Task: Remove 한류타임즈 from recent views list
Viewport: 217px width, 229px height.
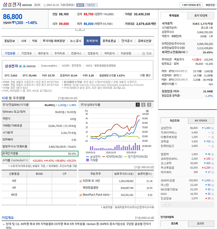Action: (212, 146)
